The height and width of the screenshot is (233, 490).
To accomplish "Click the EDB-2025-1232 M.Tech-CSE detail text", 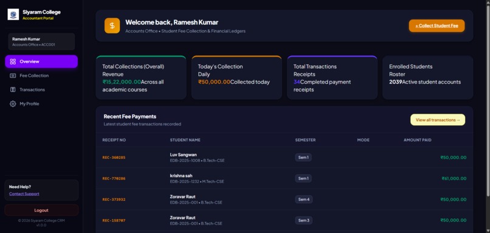I will [x=197, y=182].
